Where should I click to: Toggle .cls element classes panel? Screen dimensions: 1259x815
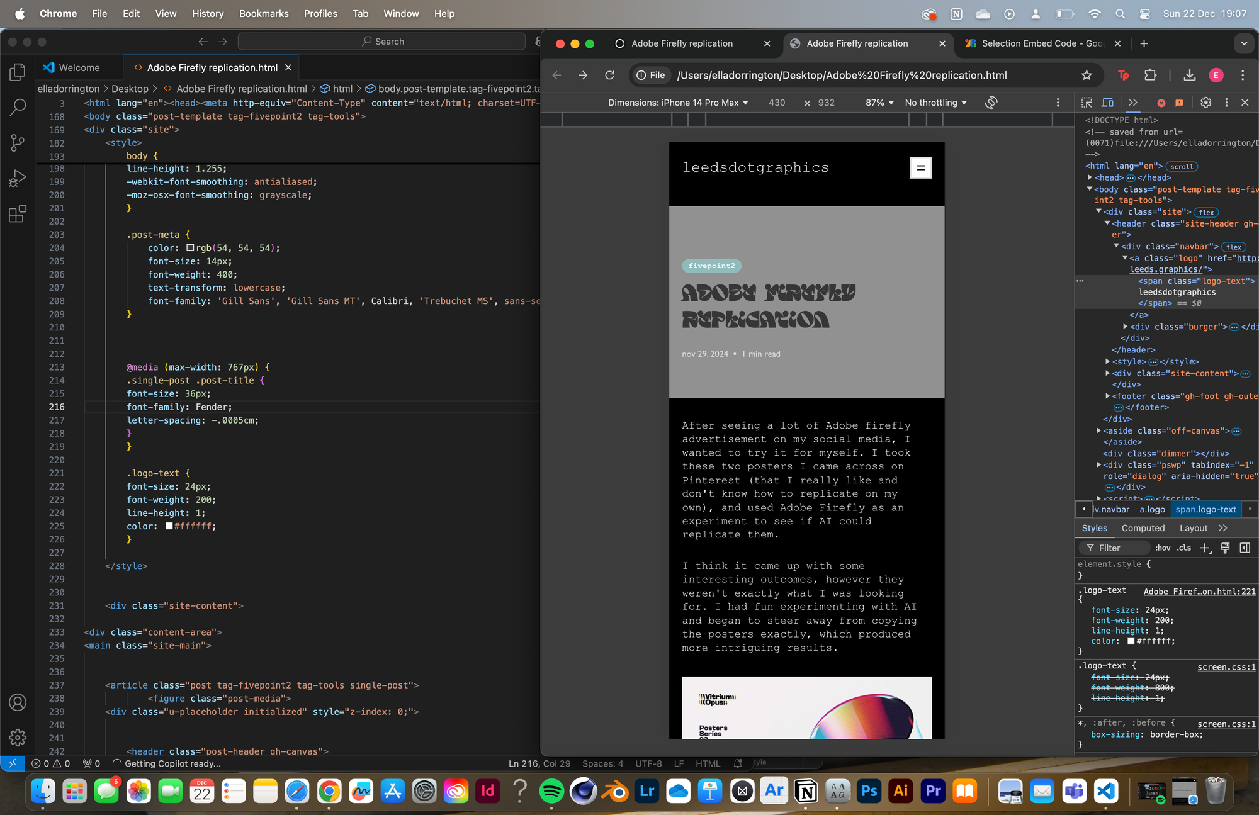(1184, 548)
